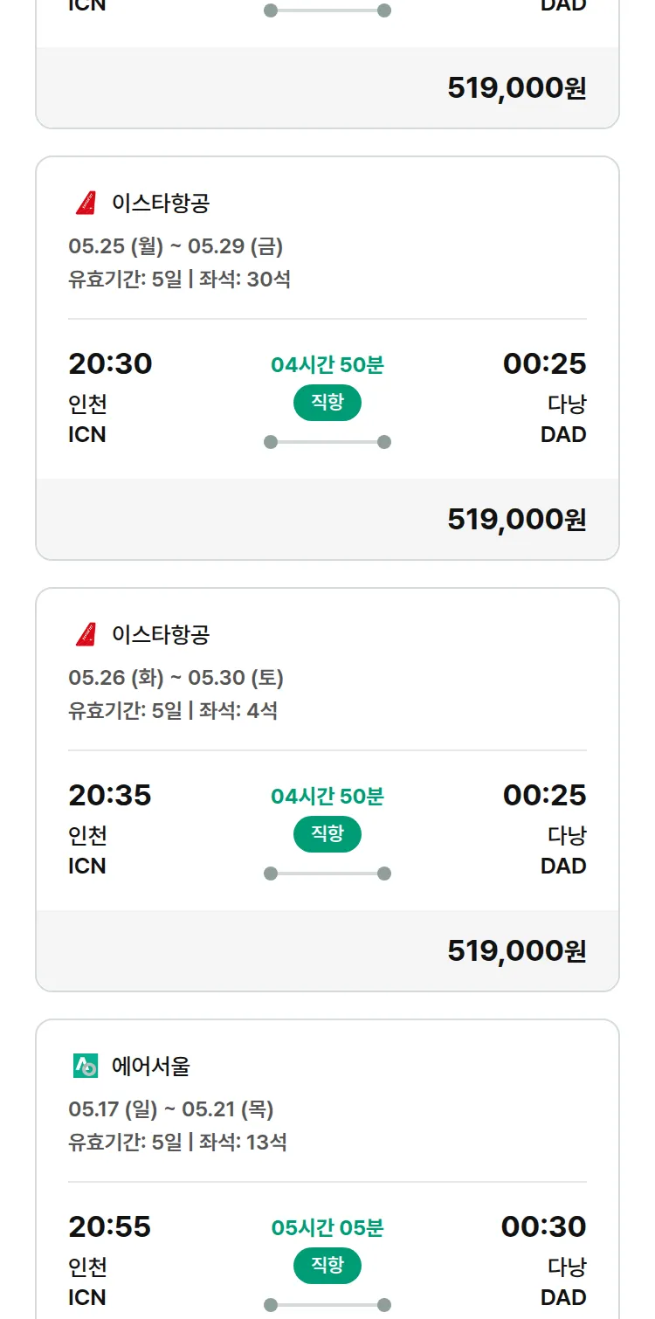Screen dimensions: 655x1319
Task: Tap the 20:30 departure time
Action: 110,363
